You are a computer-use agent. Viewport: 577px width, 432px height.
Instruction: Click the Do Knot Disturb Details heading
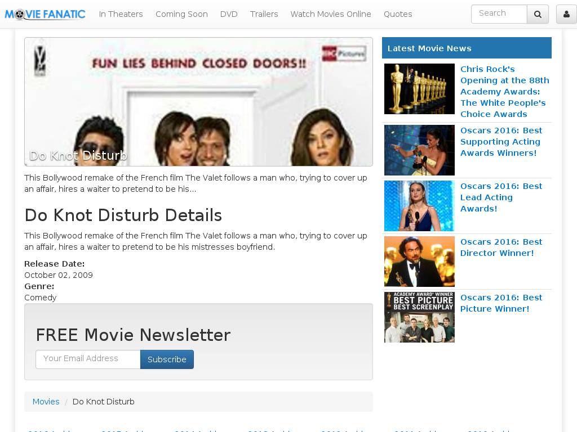123,215
